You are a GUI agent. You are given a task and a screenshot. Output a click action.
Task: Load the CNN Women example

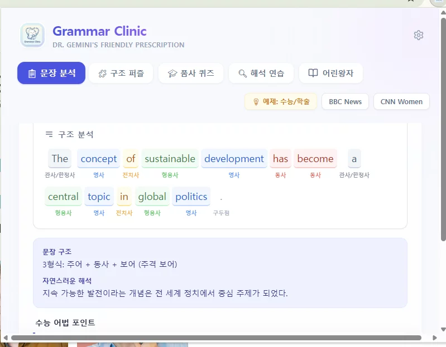[401, 101]
